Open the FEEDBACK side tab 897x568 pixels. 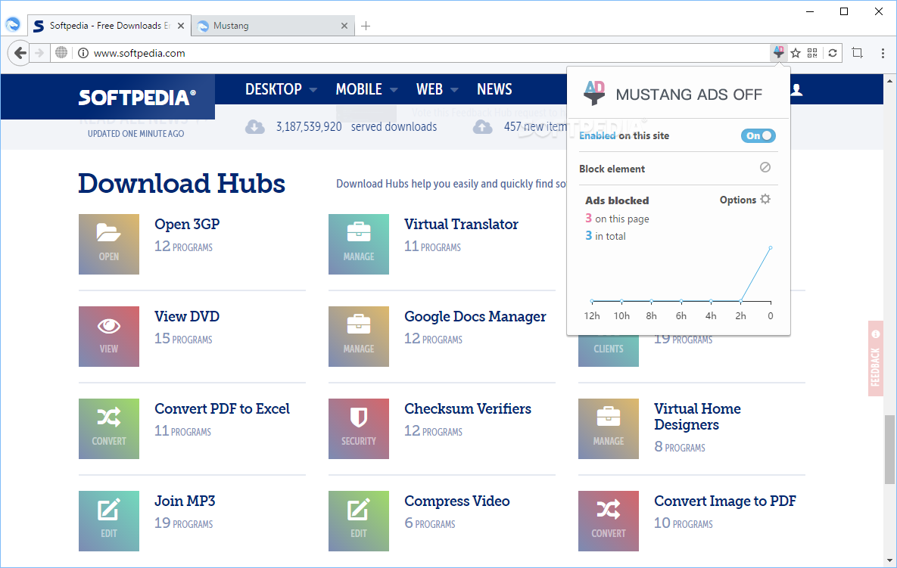coord(875,358)
